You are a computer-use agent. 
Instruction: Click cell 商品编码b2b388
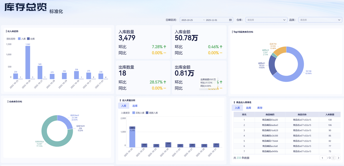click(x=270, y=136)
